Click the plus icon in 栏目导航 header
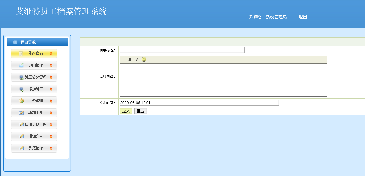Screen dimensions: 365x176 tap(15, 42)
